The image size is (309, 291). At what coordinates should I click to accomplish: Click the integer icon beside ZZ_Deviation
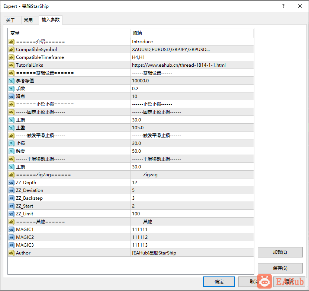click(12, 190)
